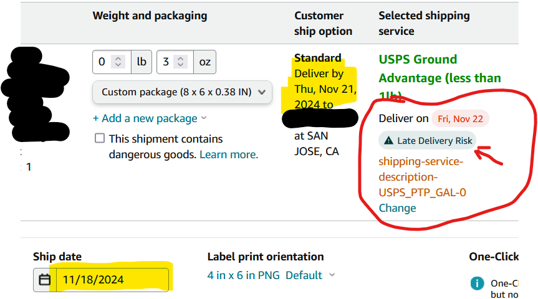Viewport: 538px width, 299px height.
Task: Click the Late Delivery Risk badge
Action: pos(428,141)
